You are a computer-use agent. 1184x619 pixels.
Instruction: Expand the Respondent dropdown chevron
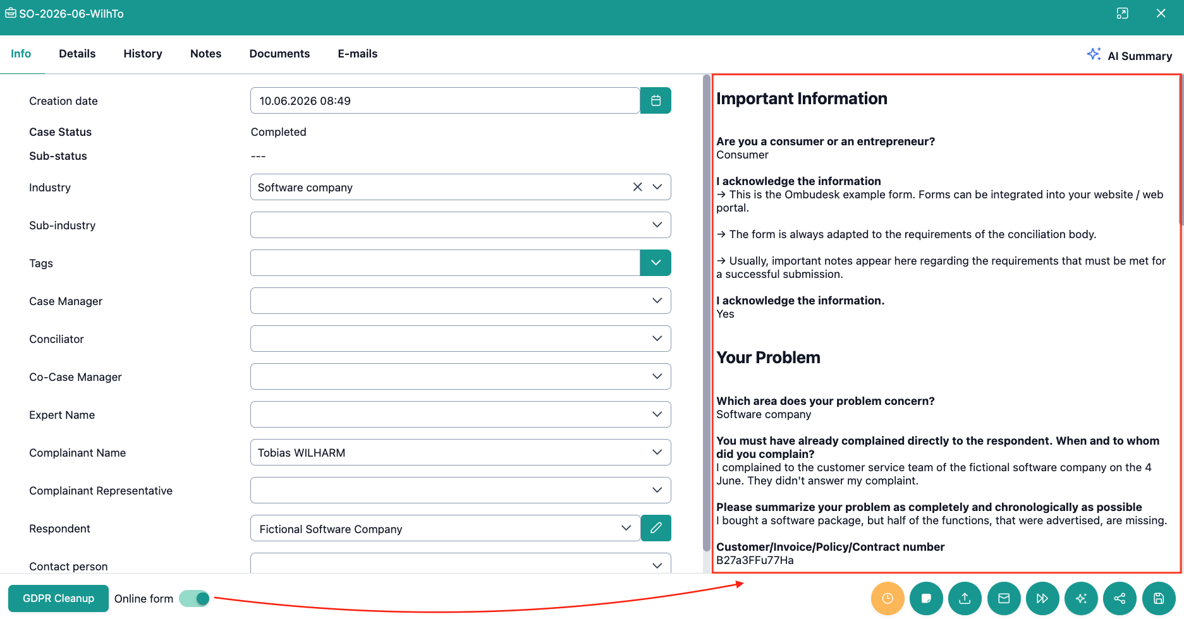pos(626,528)
